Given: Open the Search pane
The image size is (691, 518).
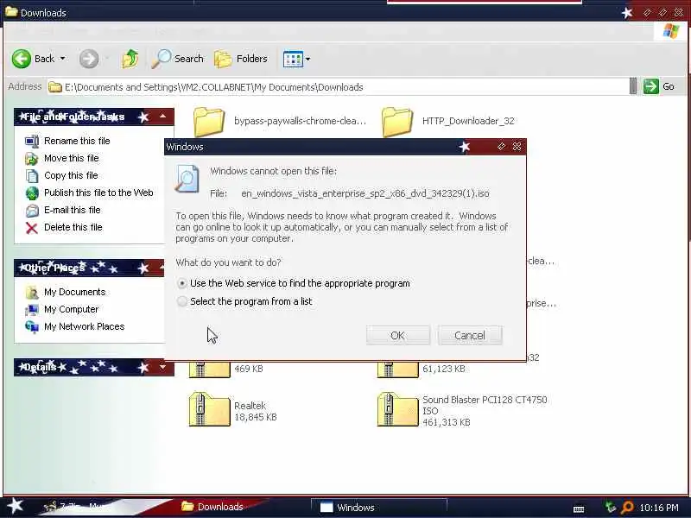Looking at the screenshot, I should 178,59.
